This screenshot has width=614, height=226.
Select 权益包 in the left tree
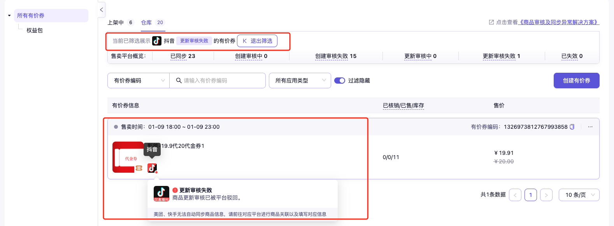(x=35, y=30)
